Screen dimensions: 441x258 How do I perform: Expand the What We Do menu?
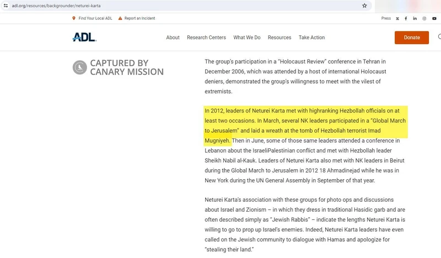246,37
